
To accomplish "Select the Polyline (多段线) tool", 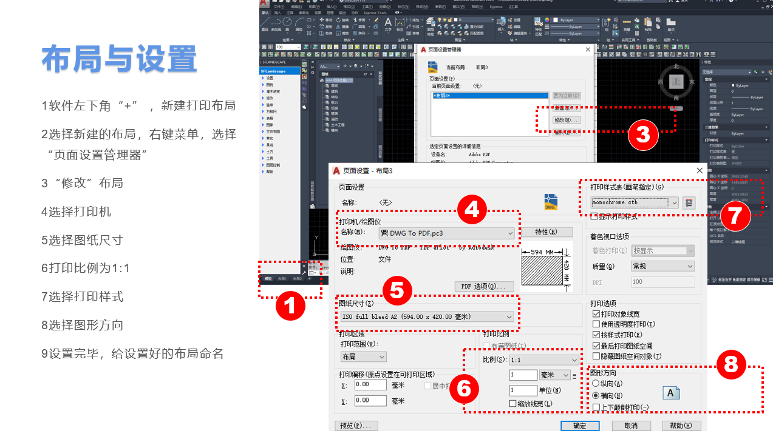I will (276, 22).
